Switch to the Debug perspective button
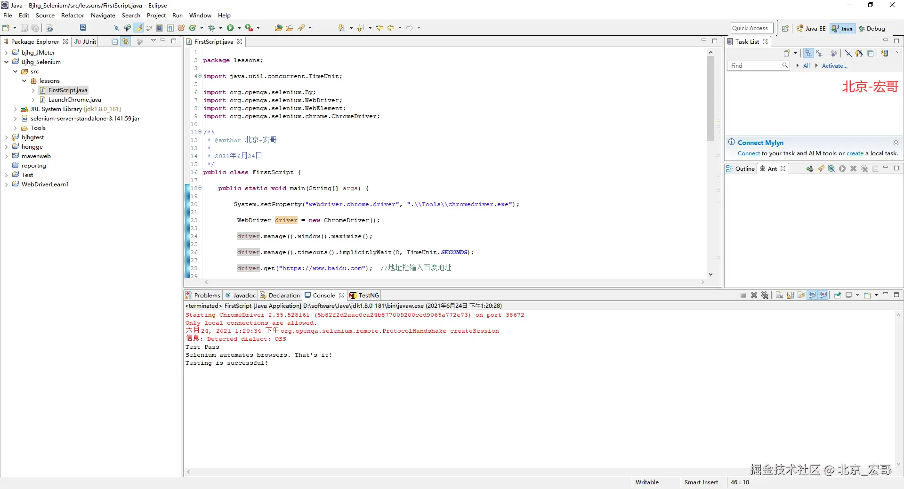Image resolution: width=904 pixels, height=489 pixels. (872, 29)
